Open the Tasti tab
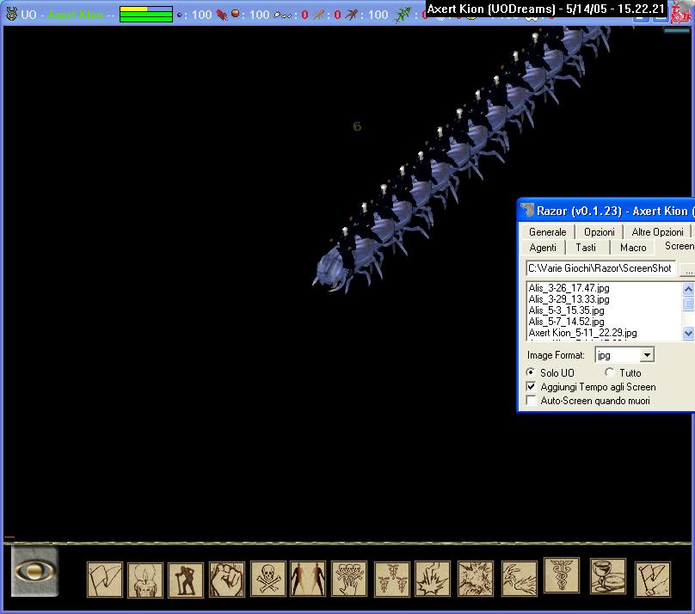 (x=586, y=247)
